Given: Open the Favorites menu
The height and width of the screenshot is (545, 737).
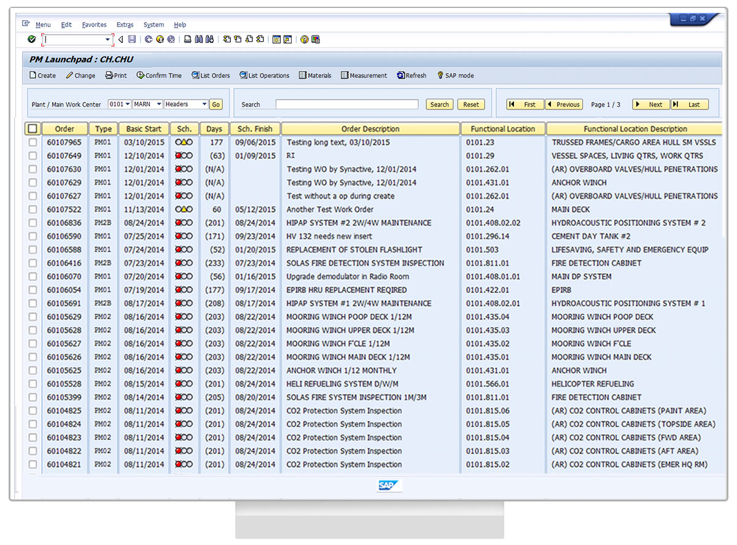Looking at the screenshot, I should click(94, 25).
